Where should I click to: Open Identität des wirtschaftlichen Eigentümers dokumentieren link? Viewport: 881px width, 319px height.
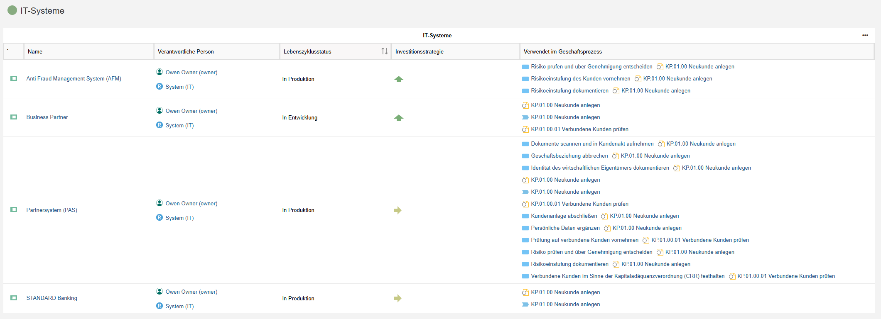[x=600, y=168]
